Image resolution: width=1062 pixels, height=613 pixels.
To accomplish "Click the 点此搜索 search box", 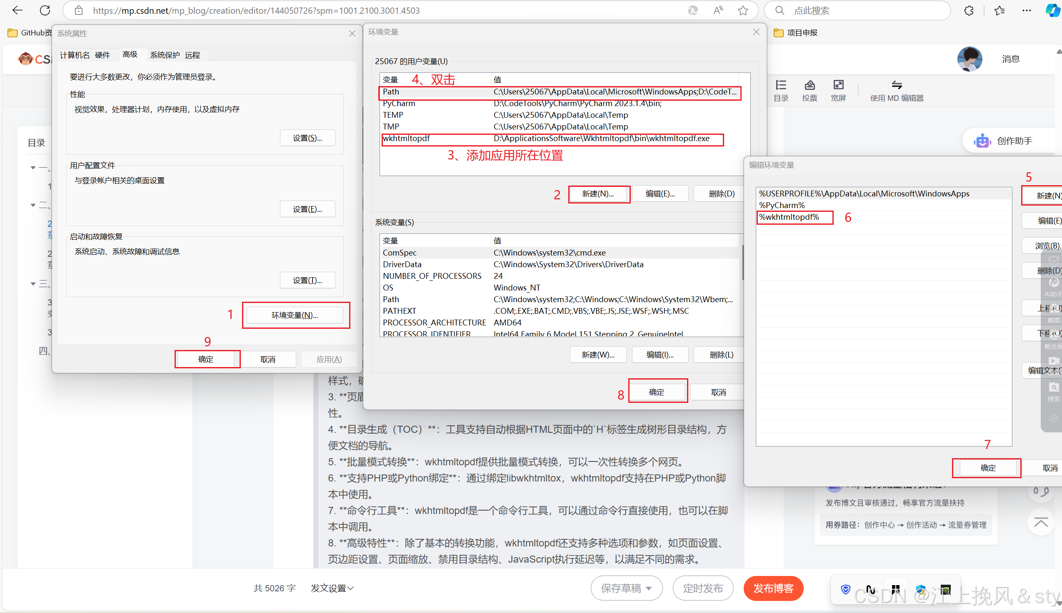I will pos(857,10).
